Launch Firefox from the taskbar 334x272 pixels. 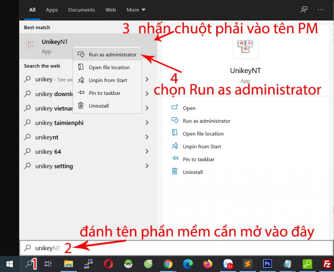coord(208,264)
